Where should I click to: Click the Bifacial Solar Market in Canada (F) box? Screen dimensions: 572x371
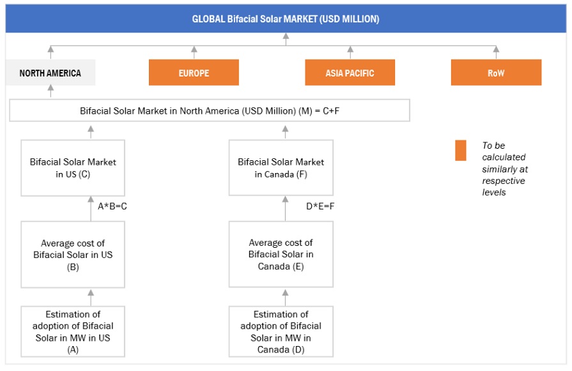point(281,168)
